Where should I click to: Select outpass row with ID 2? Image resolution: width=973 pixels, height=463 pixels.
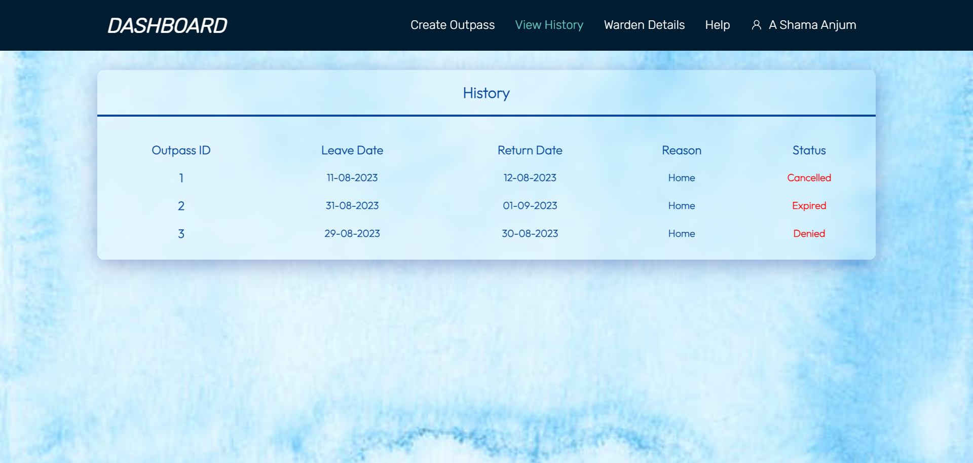[x=181, y=206]
